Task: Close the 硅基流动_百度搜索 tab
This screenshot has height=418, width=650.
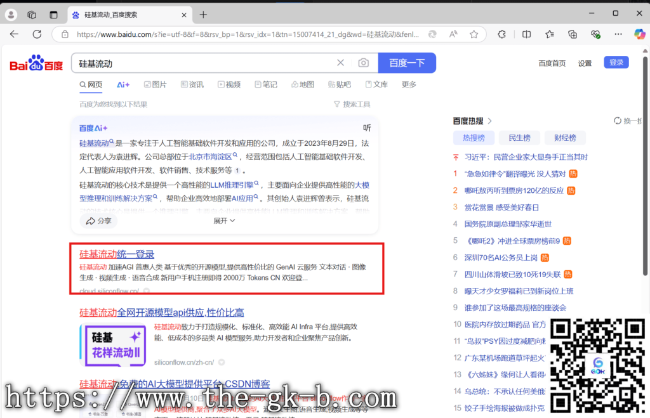Action: pyautogui.click(x=184, y=15)
